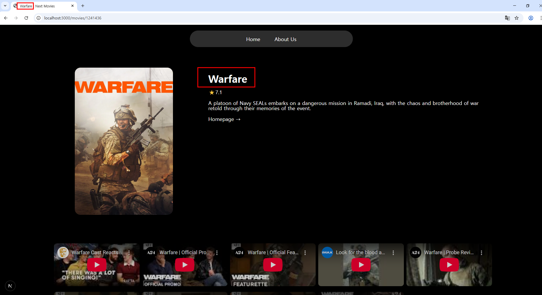
Task: Play the Warfare Probe Review video
Action: point(449,265)
